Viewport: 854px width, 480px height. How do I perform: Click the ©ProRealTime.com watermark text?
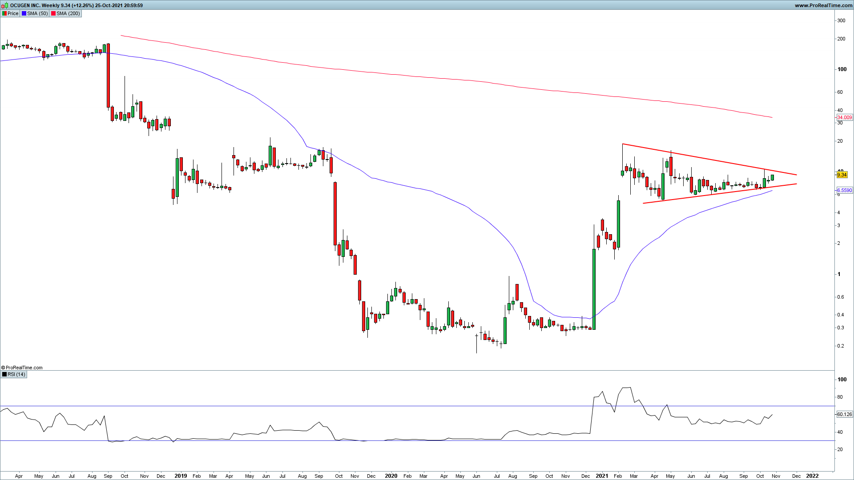click(22, 368)
